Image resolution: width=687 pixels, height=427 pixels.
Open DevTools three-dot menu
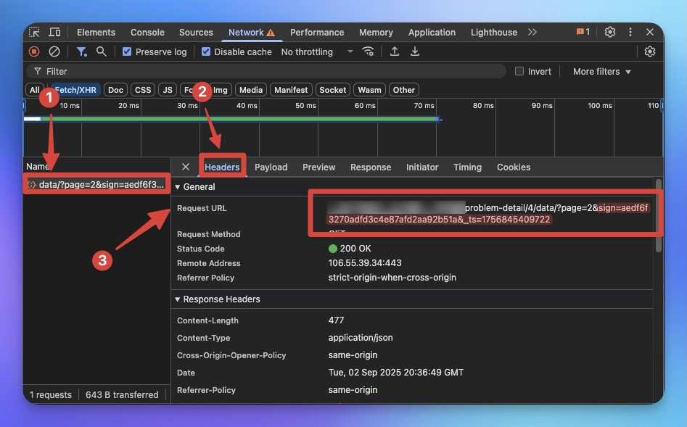point(630,32)
